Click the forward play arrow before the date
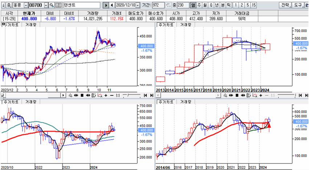Viewport: 309px width, 170px height. coord(106,5)
